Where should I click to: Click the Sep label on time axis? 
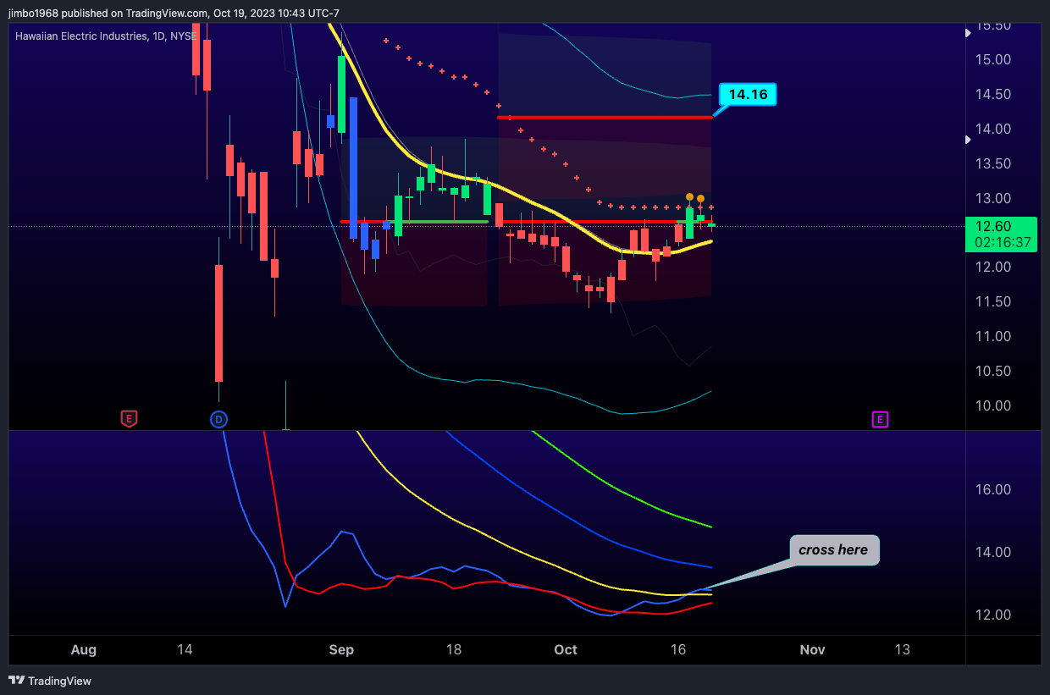click(x=341, y=650)
